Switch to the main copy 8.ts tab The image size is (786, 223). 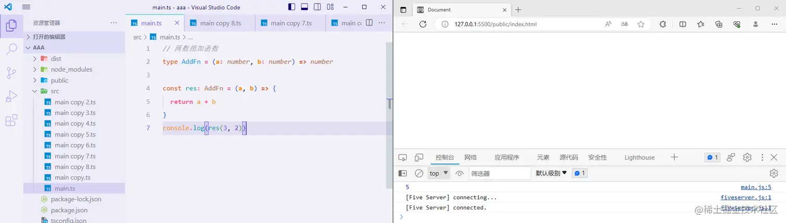(220, 23)
